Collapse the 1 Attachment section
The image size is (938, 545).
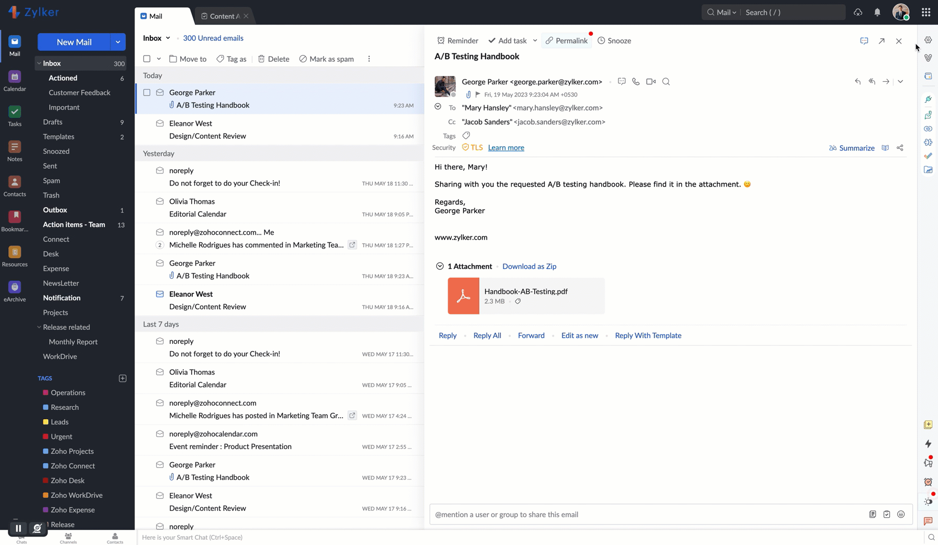[x=439, y=266]
